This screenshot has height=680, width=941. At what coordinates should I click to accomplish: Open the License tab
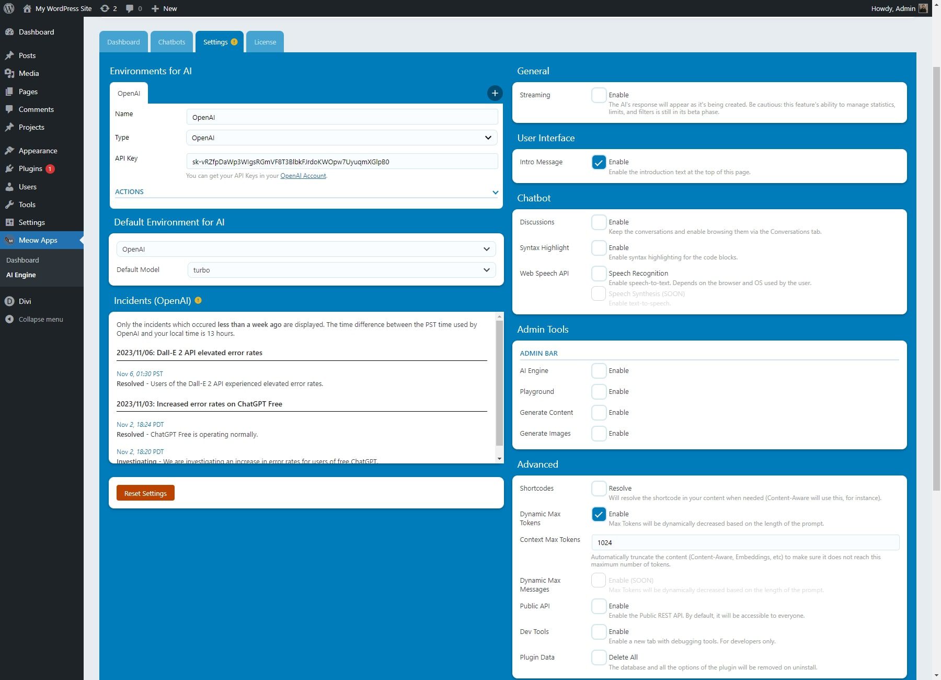[x=265, y=42]
